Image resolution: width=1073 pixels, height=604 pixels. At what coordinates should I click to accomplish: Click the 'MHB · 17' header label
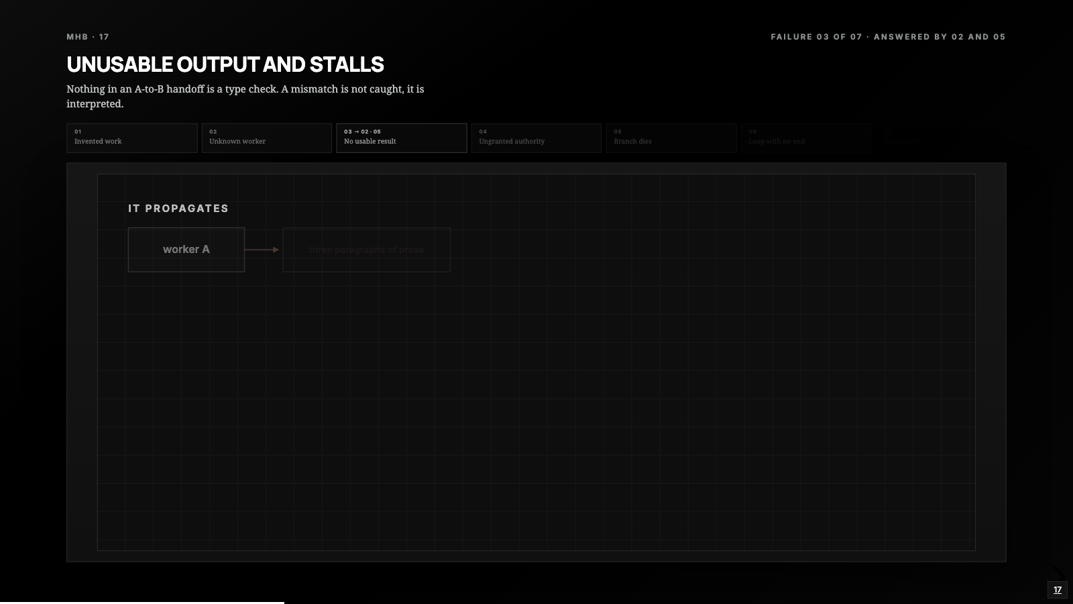[88, 37]
